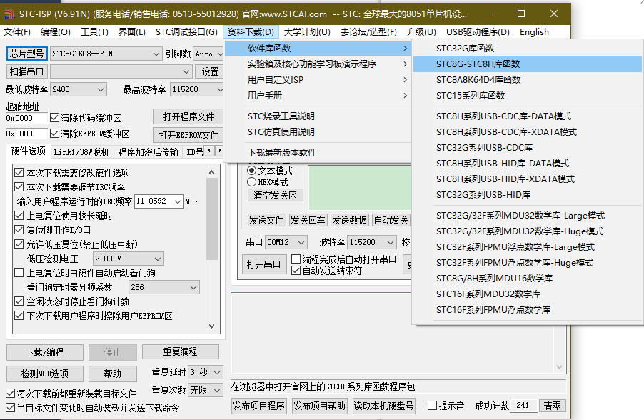Open the 文件(F) menu

(x=17, y=32)
